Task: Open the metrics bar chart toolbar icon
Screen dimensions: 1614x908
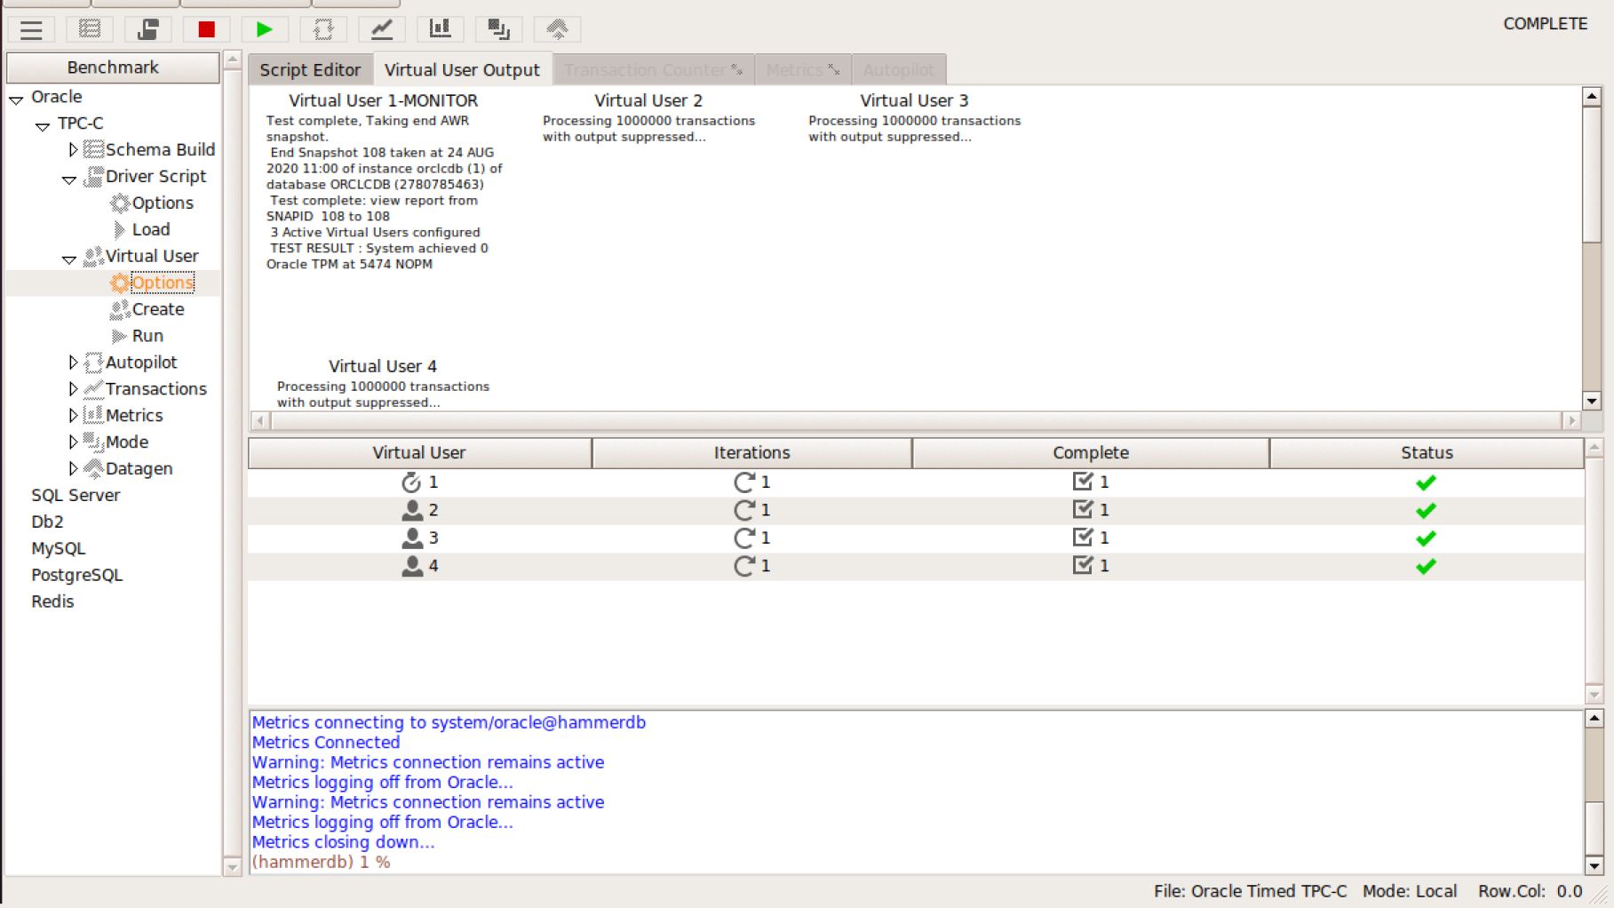Action: [x=440, y=29]
